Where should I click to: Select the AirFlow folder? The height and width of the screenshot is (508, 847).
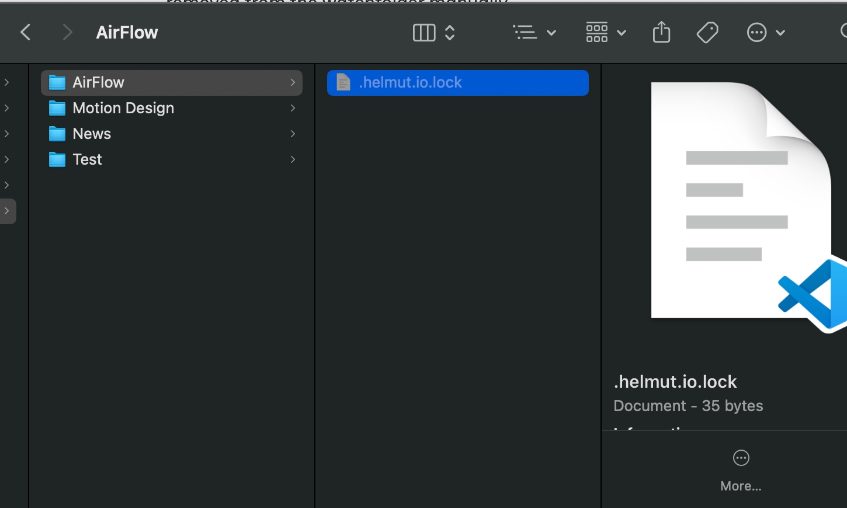(x=98, y=82)
